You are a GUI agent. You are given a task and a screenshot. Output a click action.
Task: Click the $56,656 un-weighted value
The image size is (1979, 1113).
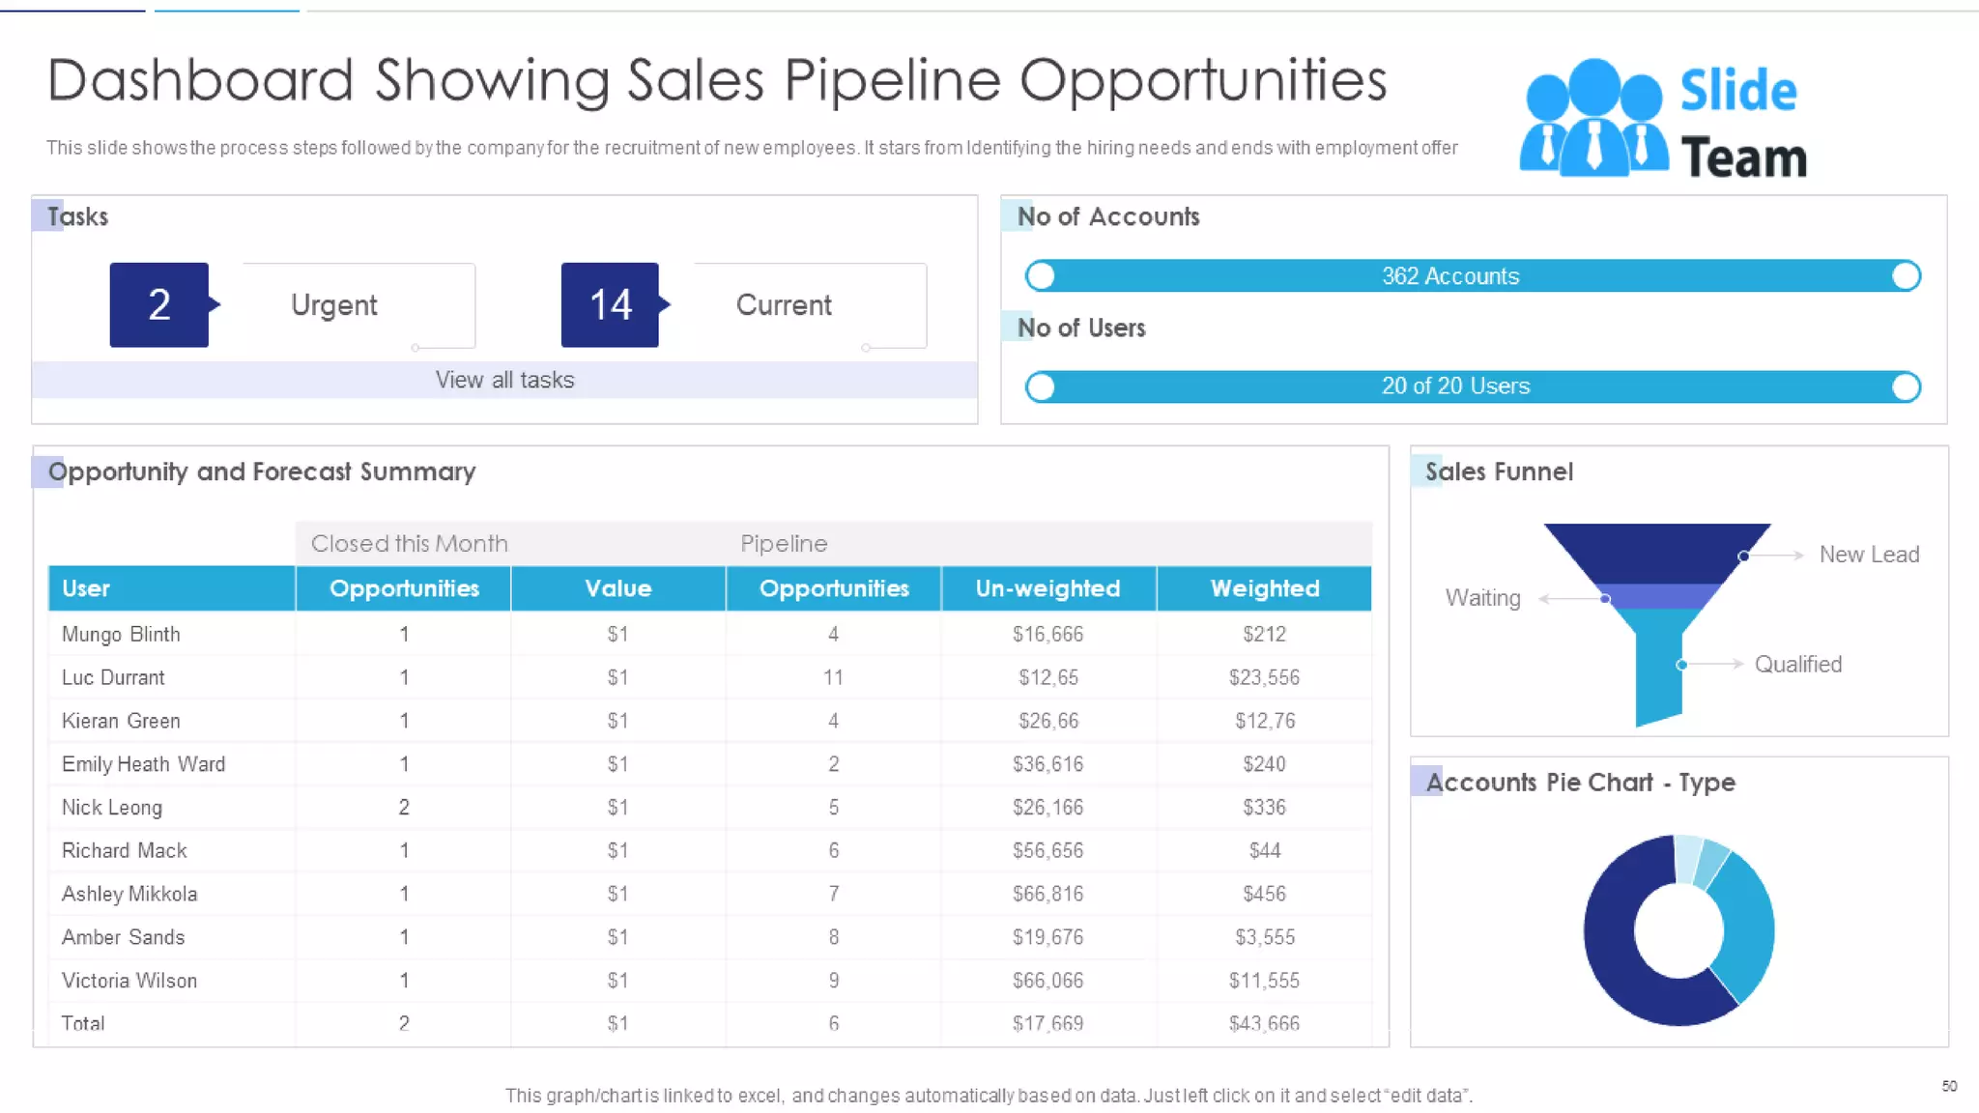1047,850
